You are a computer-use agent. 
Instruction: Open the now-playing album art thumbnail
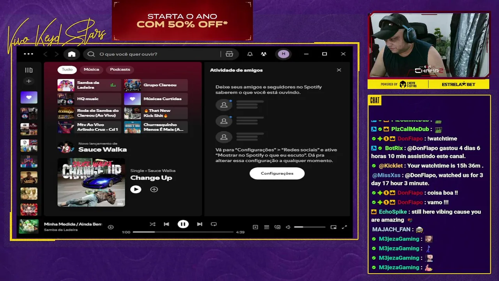(29, 226)
